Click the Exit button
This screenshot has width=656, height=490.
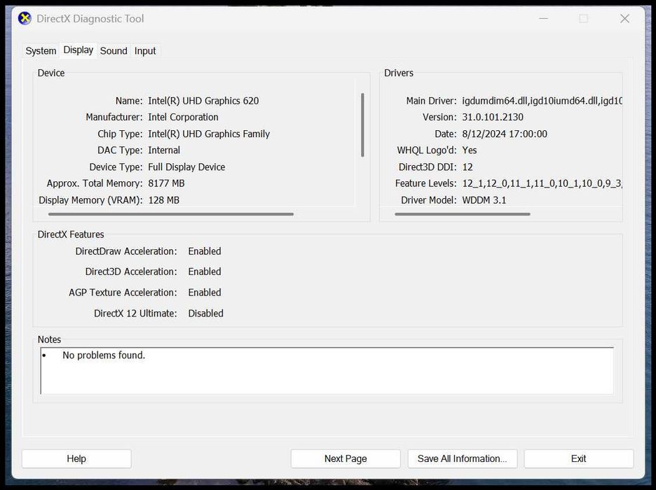(x=579, y=458)
